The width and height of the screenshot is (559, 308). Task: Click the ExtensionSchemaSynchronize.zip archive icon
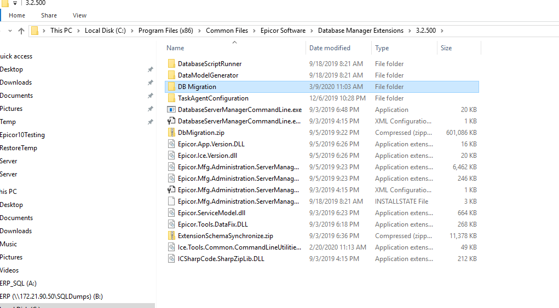[x=171, y=235]
